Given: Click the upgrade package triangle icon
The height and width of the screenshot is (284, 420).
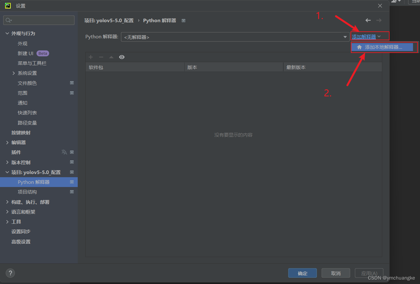Looking at the screenshot, I should point(111,57).
